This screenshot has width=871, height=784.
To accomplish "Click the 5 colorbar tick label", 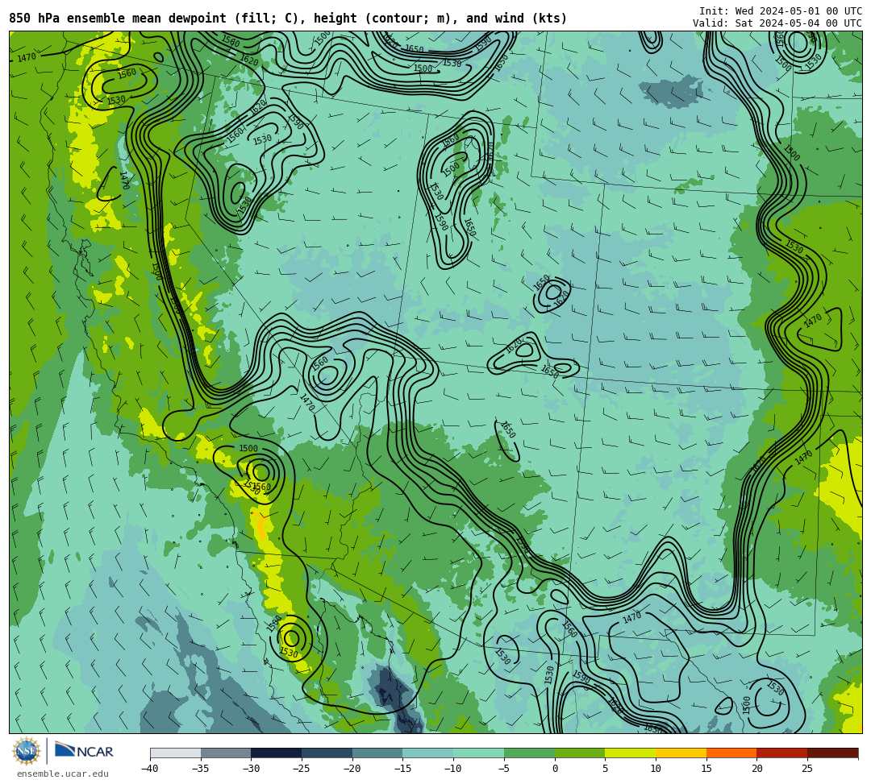I will click(x=606, y=769).
